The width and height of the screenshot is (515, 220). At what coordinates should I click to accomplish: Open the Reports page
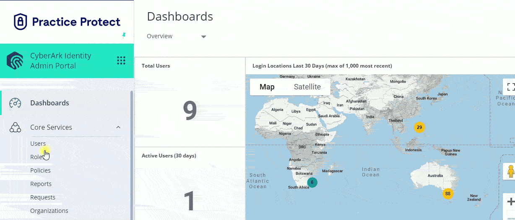(41, 184)
